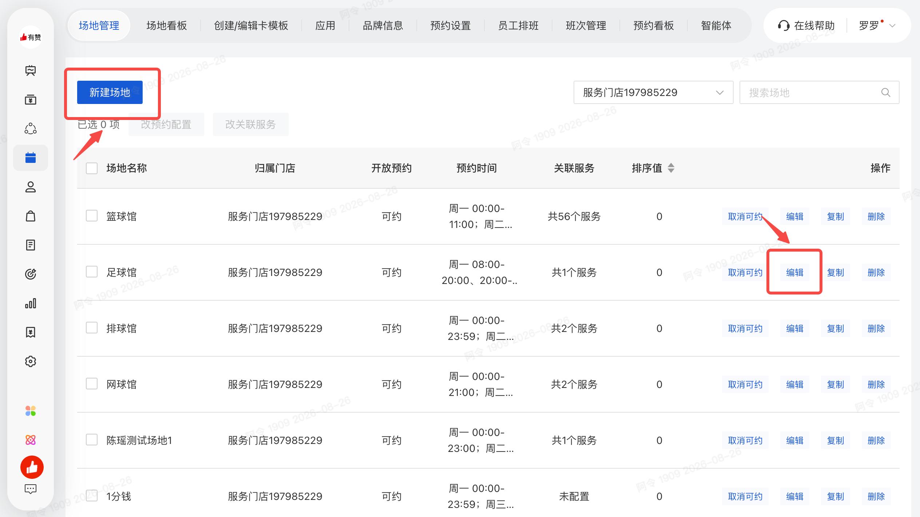This screenshot has height=517, width=920.
Task: Select the 排球馆 row checkbox
Action: (x=92, y=328)
